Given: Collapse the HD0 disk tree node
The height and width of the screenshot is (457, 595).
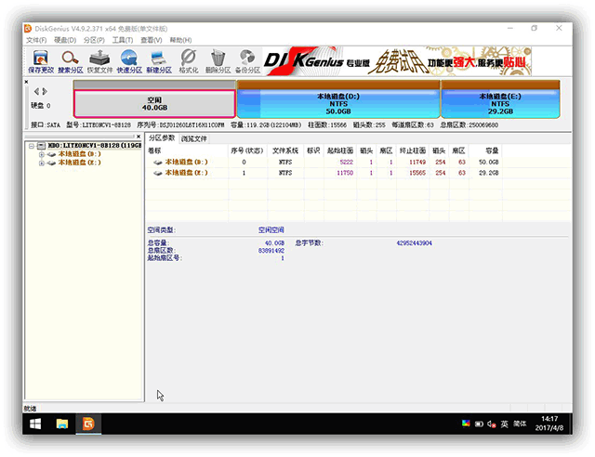Looking at the screenshot, I should (32, 146).
